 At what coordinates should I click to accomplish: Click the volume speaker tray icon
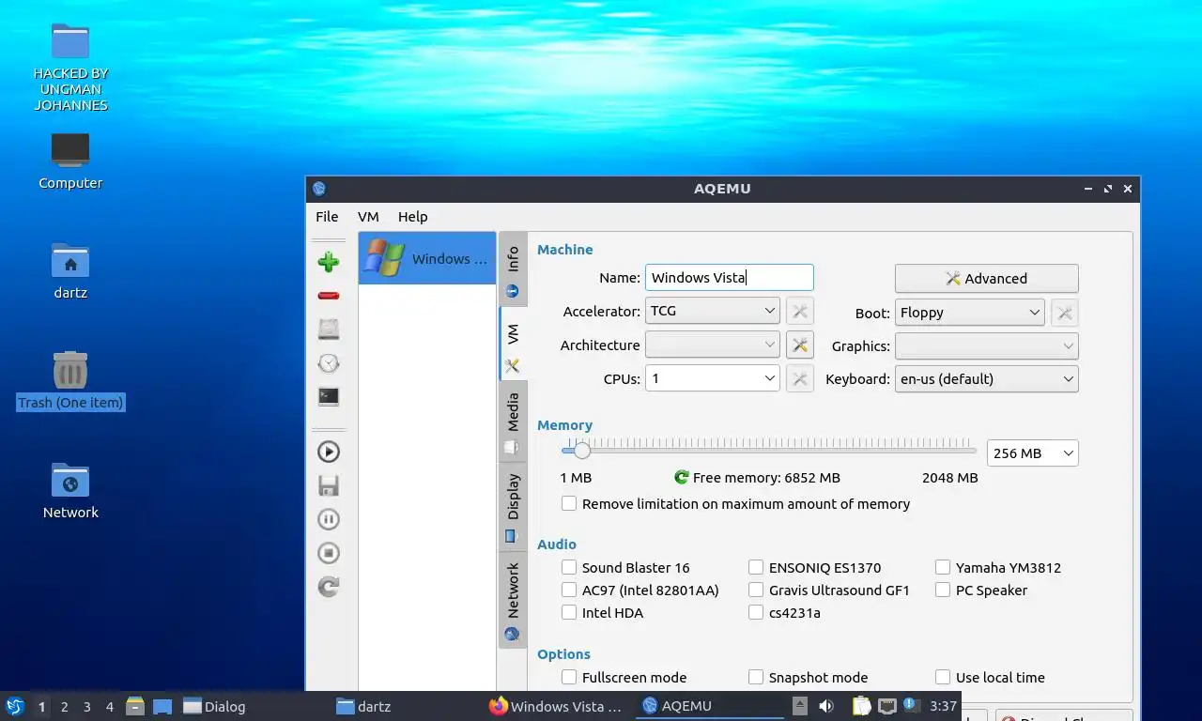(x=826, y=706)
